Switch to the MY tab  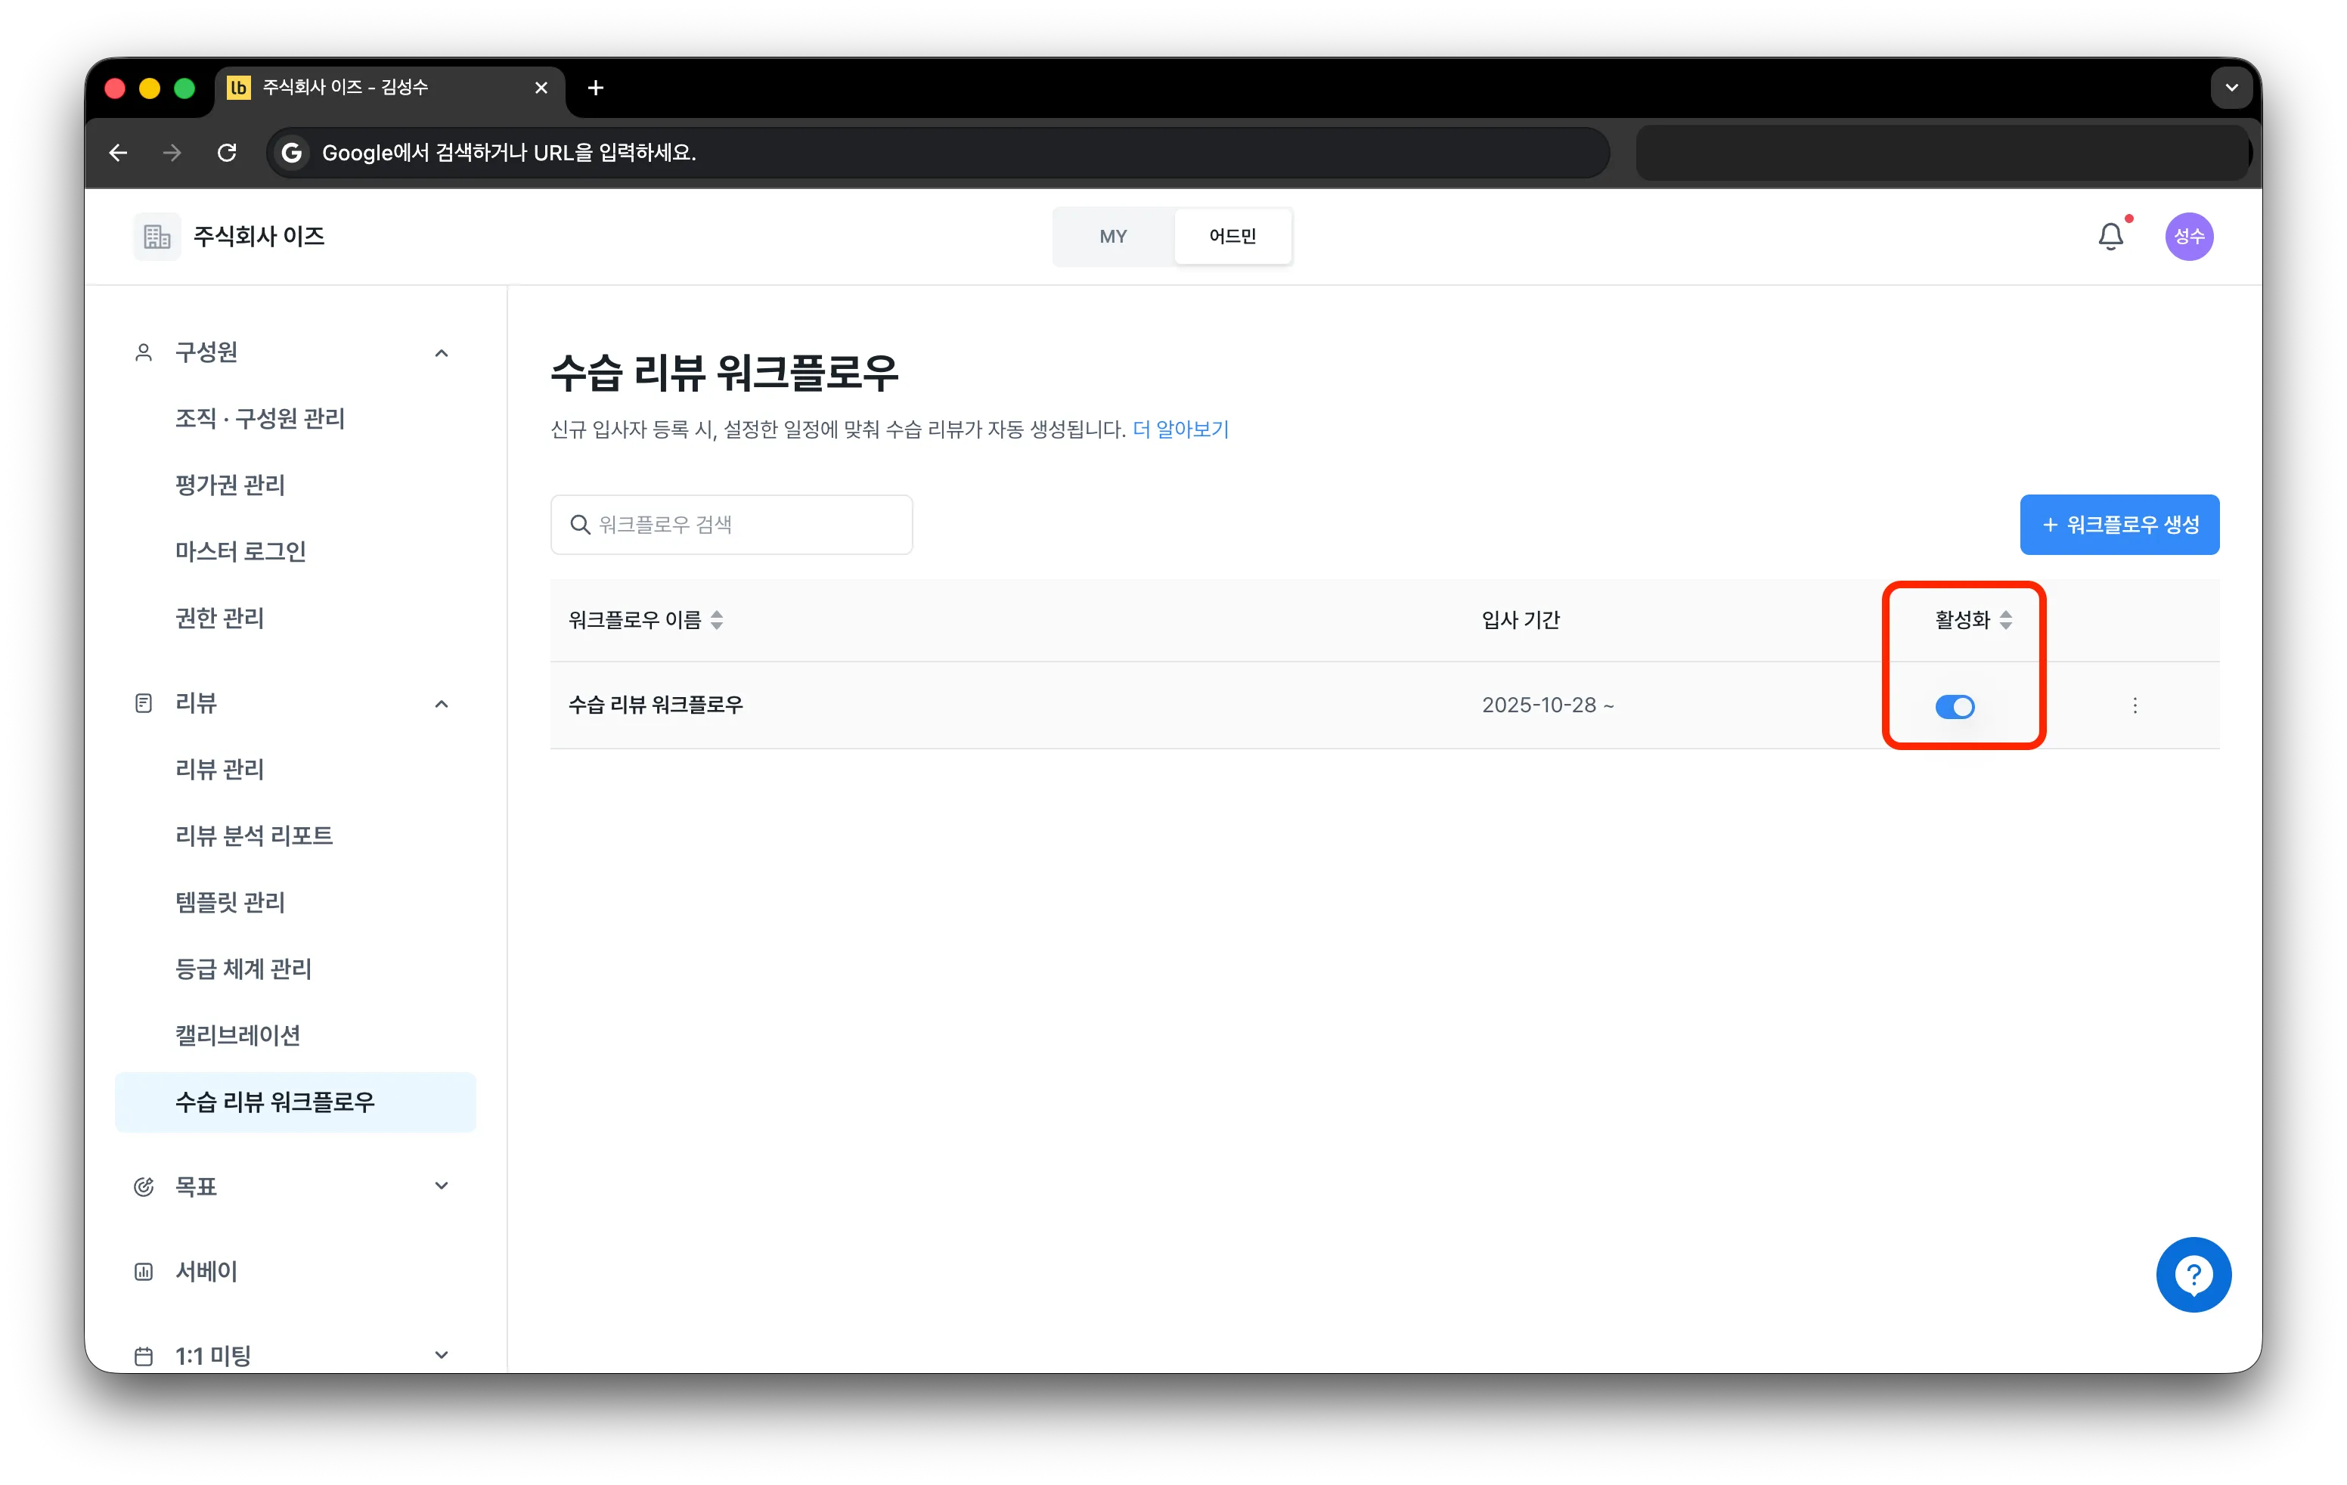[x=1113, y=236]
